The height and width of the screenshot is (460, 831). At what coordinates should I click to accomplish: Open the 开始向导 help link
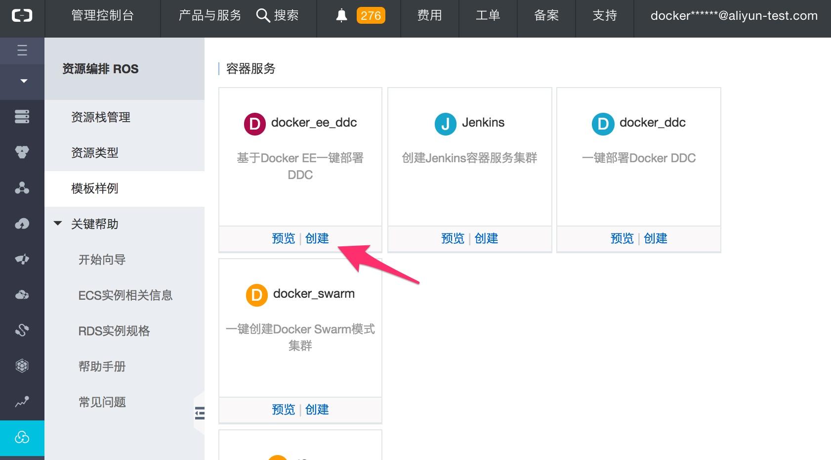(102, 260)
